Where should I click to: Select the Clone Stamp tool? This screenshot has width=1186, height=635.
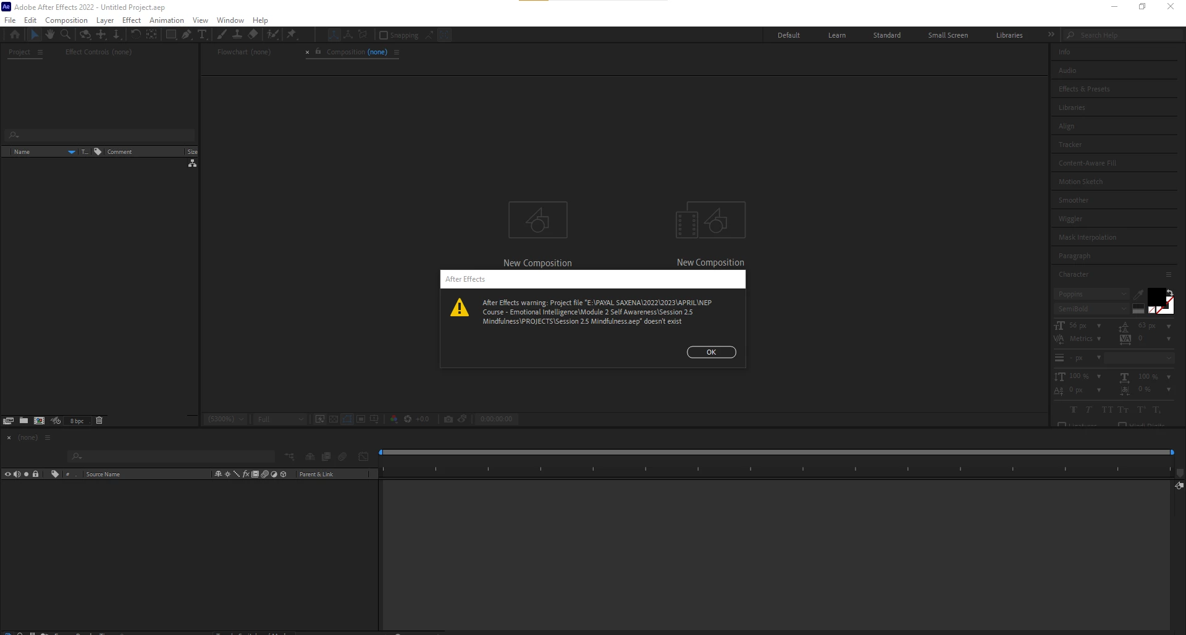click(x=237, y=35)
